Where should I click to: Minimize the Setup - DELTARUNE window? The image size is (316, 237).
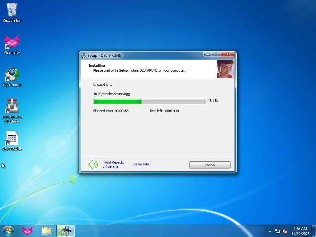click(208, 54)
